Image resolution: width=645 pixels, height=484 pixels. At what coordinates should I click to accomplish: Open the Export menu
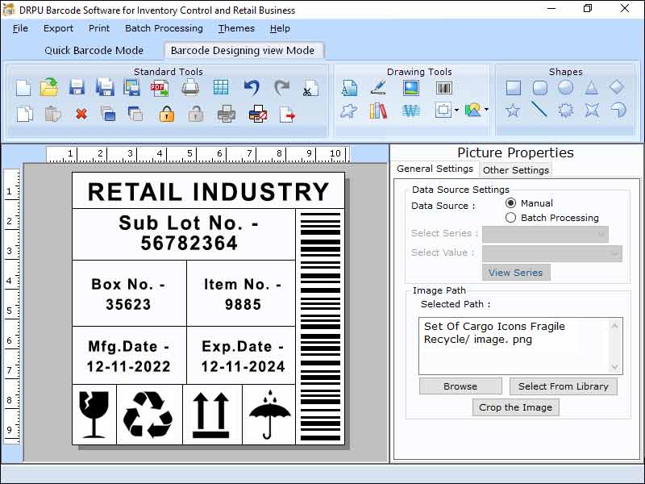pyautogui.click(x=58, y=28)
